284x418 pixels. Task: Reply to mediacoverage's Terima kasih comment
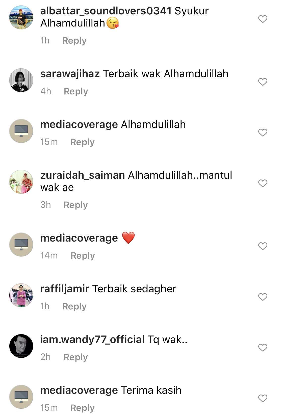(82, 408)
